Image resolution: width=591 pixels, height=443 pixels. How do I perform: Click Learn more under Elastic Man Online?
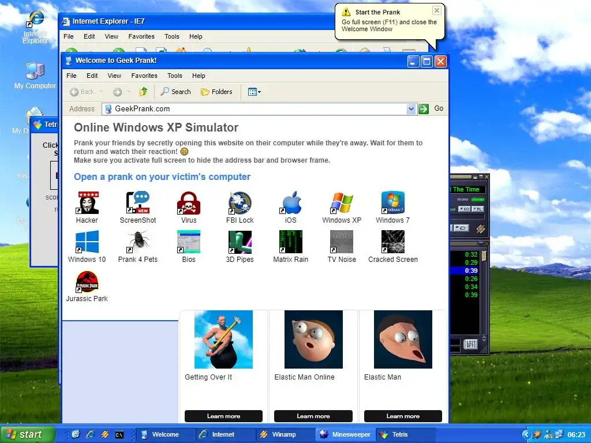coord(313,416)
